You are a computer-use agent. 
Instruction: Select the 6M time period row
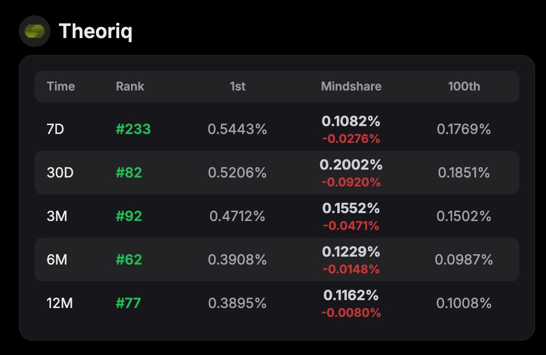[x=277, y=260]
